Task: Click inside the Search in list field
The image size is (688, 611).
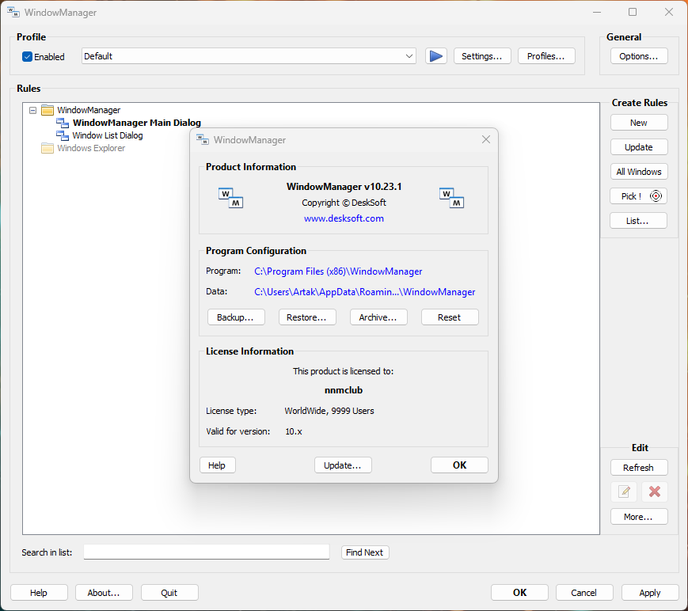Action: tap(206, 552)
